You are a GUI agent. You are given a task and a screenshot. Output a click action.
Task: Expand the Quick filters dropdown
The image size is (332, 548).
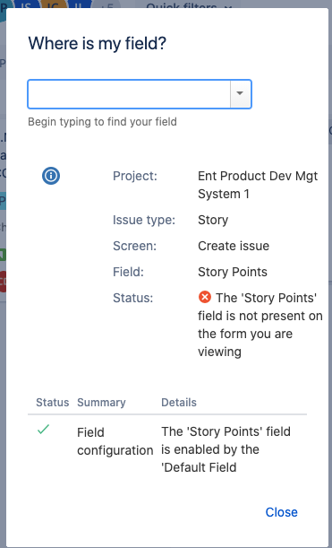188,4
